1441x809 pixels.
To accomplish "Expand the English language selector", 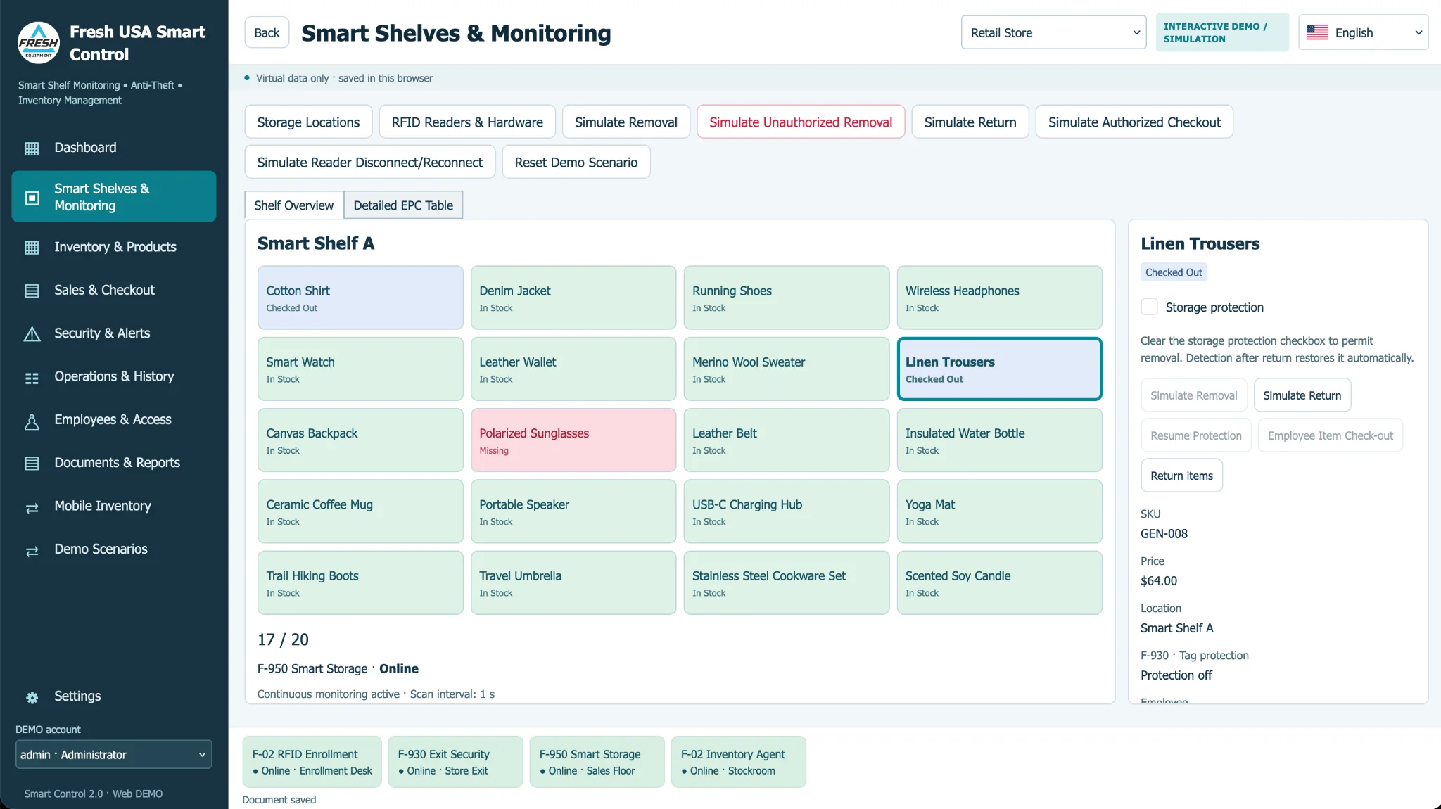I will 1363,32.
